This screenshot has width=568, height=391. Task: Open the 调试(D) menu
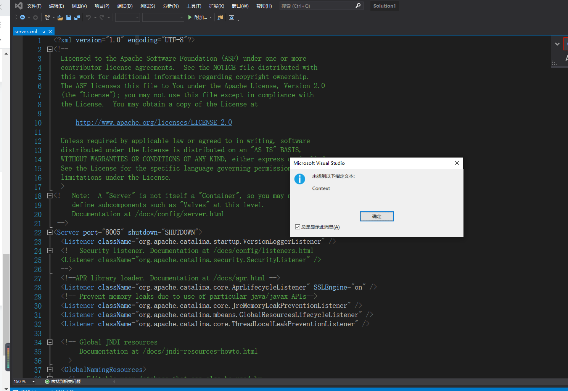(x=125, y=6)
